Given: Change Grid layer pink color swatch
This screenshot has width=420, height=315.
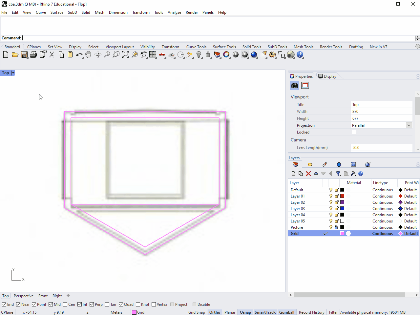Looking at the screenshot, I should 342,234.
